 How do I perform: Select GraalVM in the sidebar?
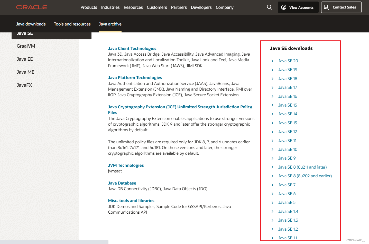(x=26, y=46)
